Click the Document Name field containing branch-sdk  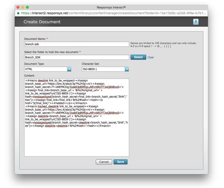[77, 44]
